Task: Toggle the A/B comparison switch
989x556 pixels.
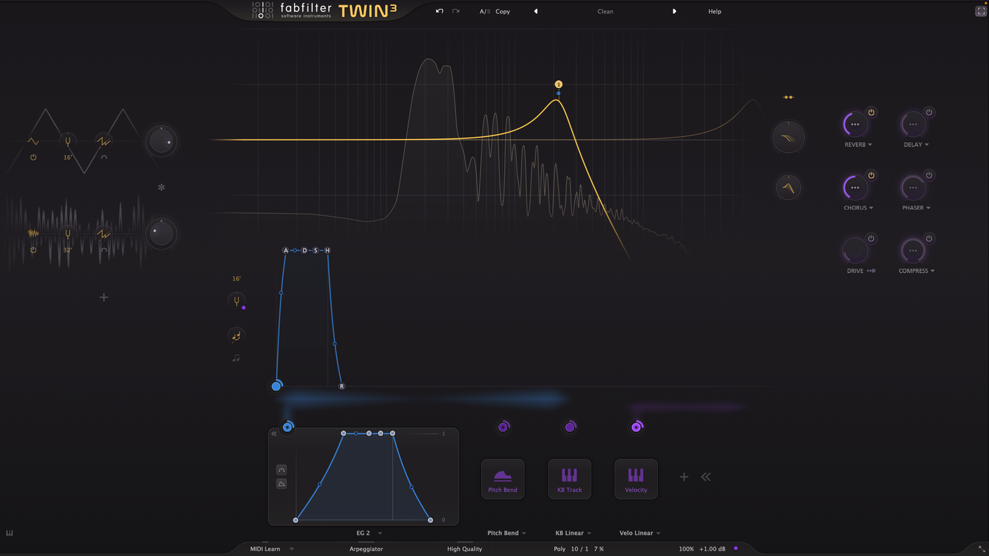Action: (484, 12)
